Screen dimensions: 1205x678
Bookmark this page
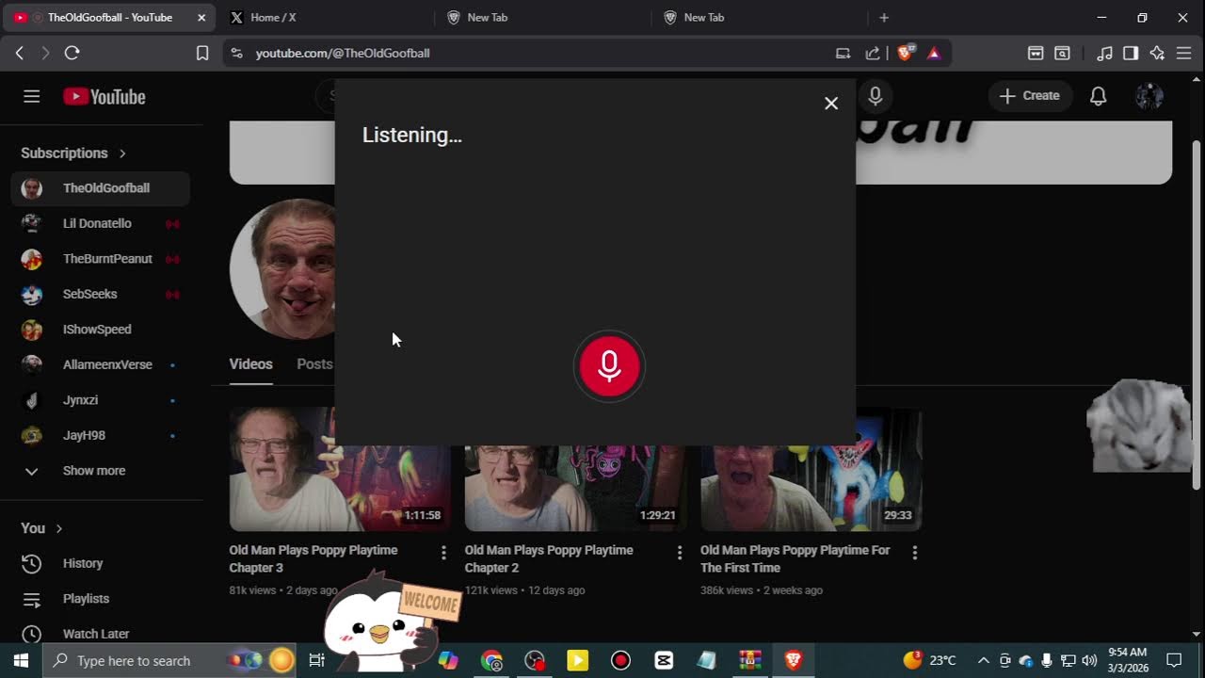tap(202, 53)
